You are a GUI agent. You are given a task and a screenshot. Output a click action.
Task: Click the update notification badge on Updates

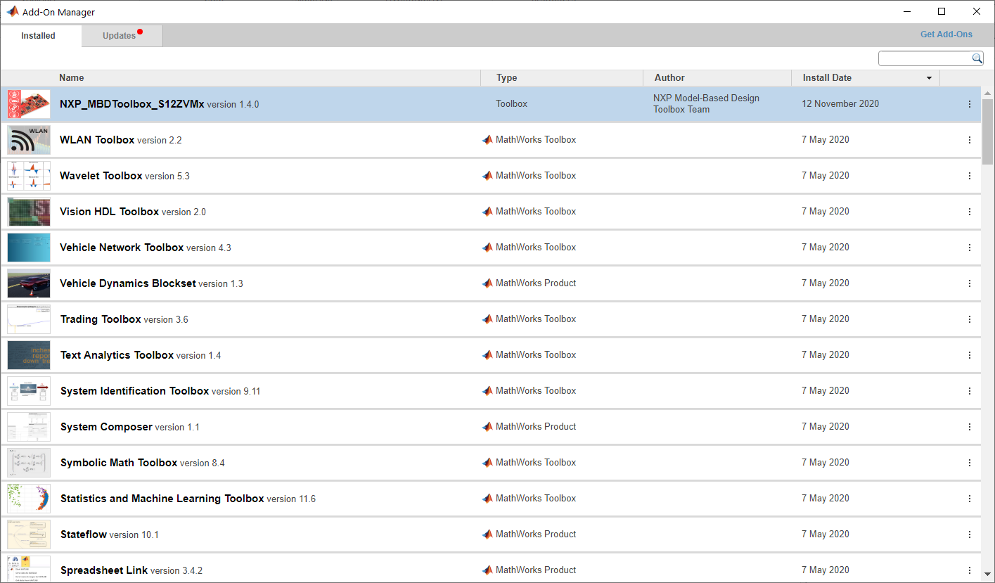click(140, 30)
